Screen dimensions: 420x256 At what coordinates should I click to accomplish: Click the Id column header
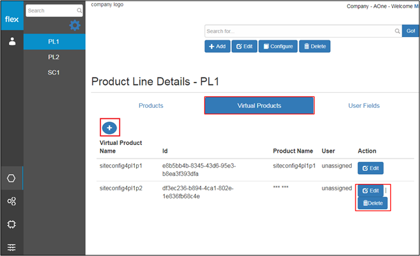(165, 151)
